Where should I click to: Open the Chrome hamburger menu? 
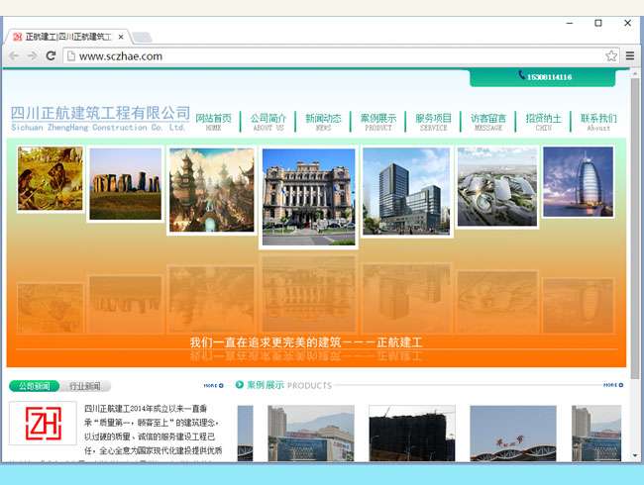[630, 56]
